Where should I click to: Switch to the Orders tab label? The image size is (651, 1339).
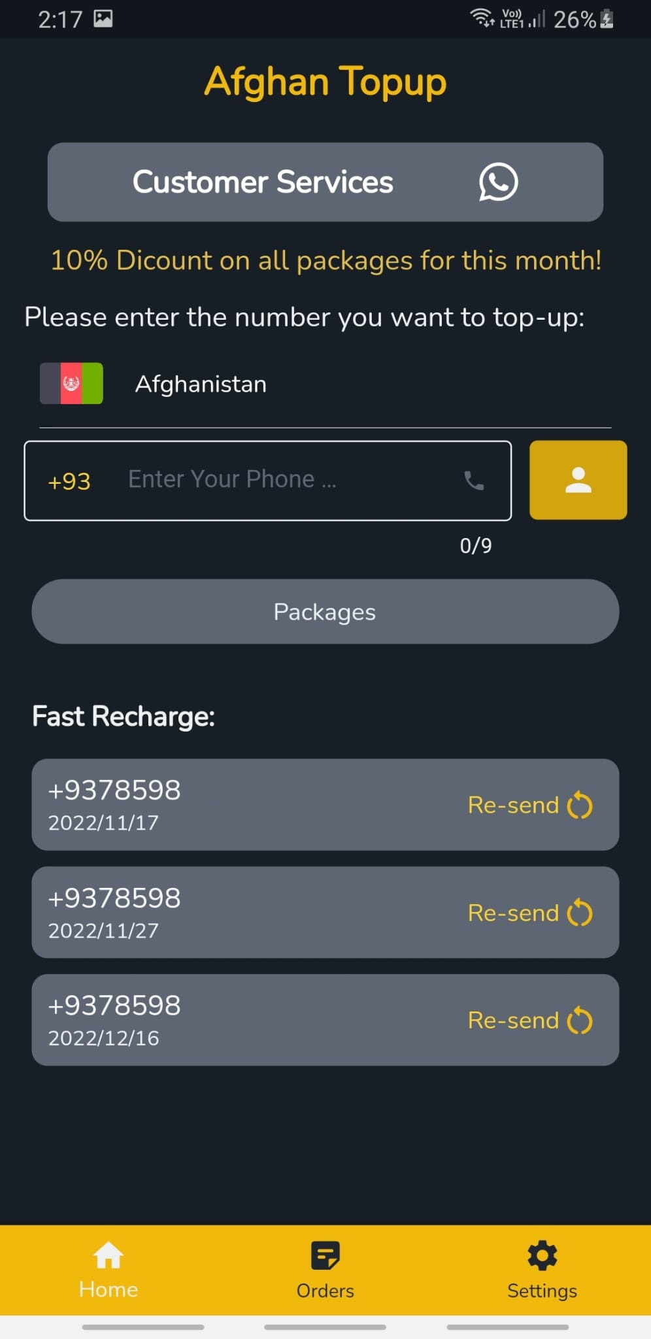click(x=325, y=1291)
